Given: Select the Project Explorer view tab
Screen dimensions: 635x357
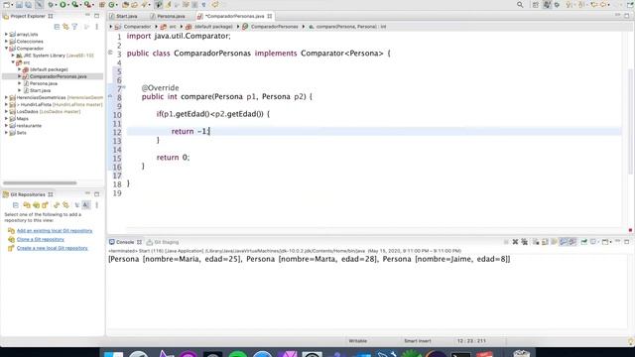Looking at the screenshot, I should point(28,16).
